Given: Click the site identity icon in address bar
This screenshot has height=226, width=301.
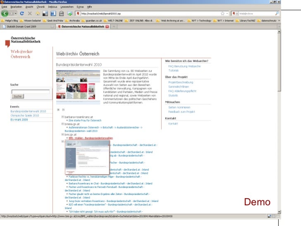Looking at the screenshot, I should click(78, 13).
